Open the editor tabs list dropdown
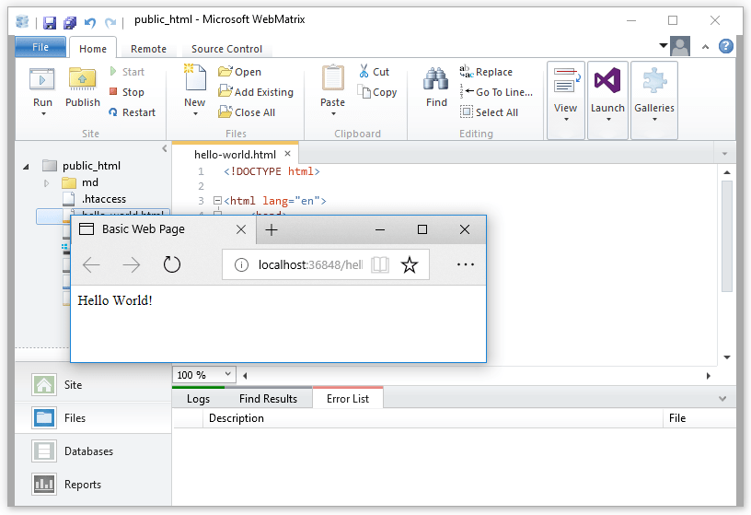The height and width of the screenshot is (515, 751). (x=724, y=154)
